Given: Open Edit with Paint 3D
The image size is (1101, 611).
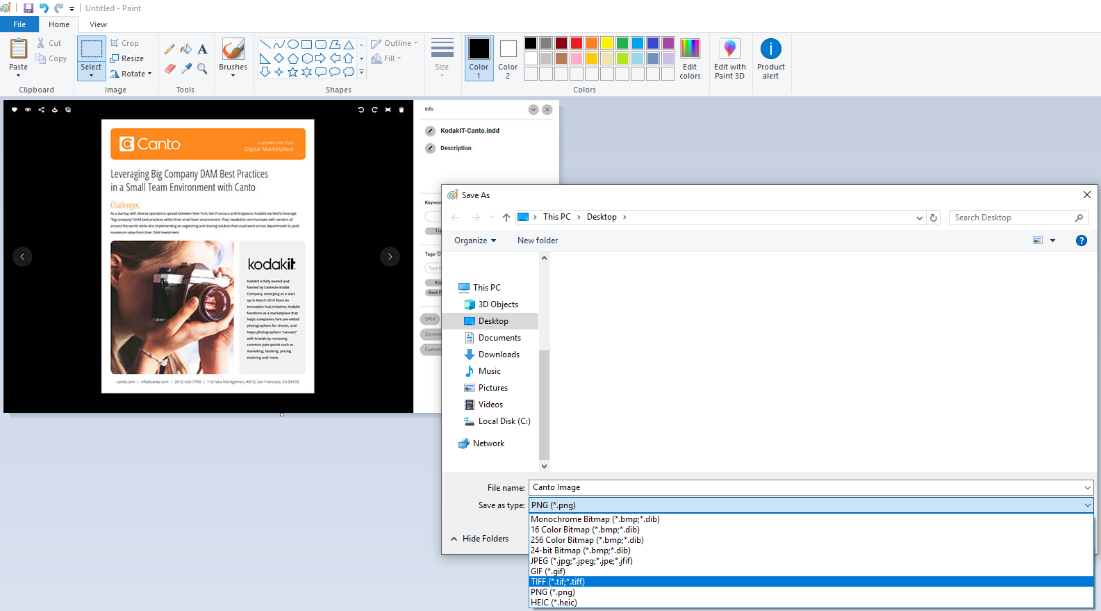Looking at the screenshot, I should (x=729, y=59).
